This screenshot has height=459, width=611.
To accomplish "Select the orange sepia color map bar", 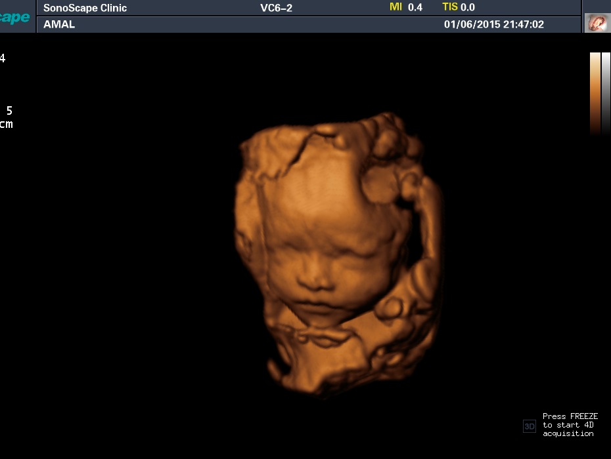I will tap(595, 93).
